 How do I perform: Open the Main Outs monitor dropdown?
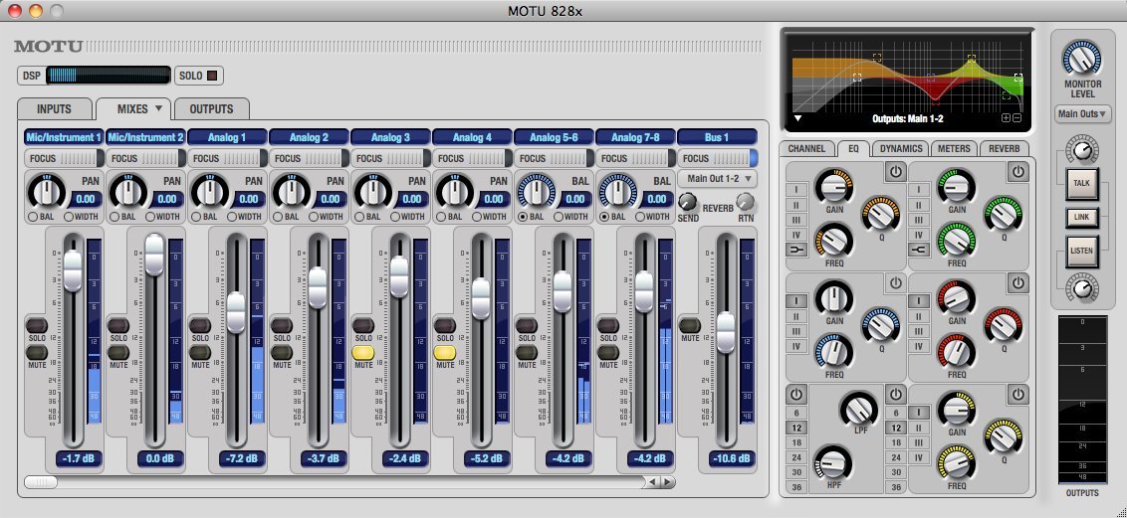coord(1083,114)
